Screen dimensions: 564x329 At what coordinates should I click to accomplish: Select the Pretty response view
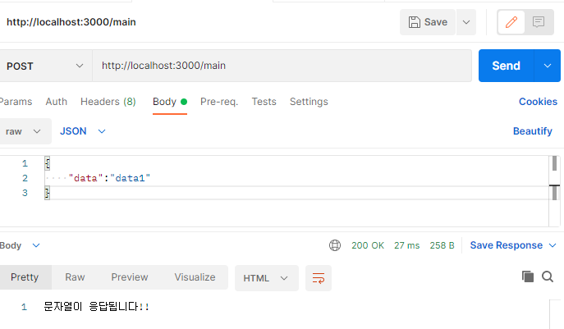pos(25,277)
